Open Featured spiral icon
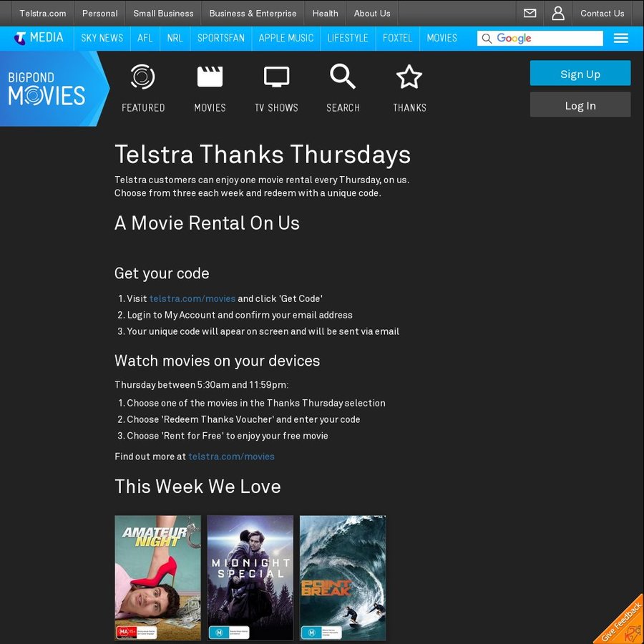644x644 pixels. pos(143,77)
